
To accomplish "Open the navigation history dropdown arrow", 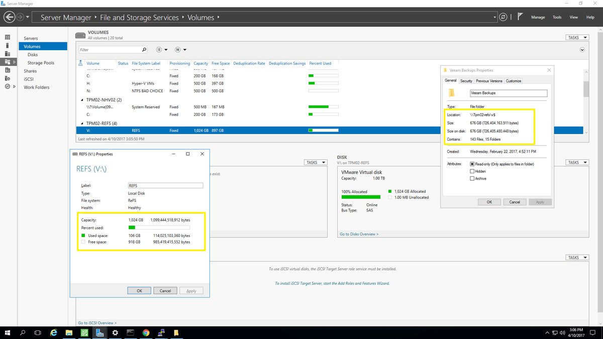I will tap(28, 18).
